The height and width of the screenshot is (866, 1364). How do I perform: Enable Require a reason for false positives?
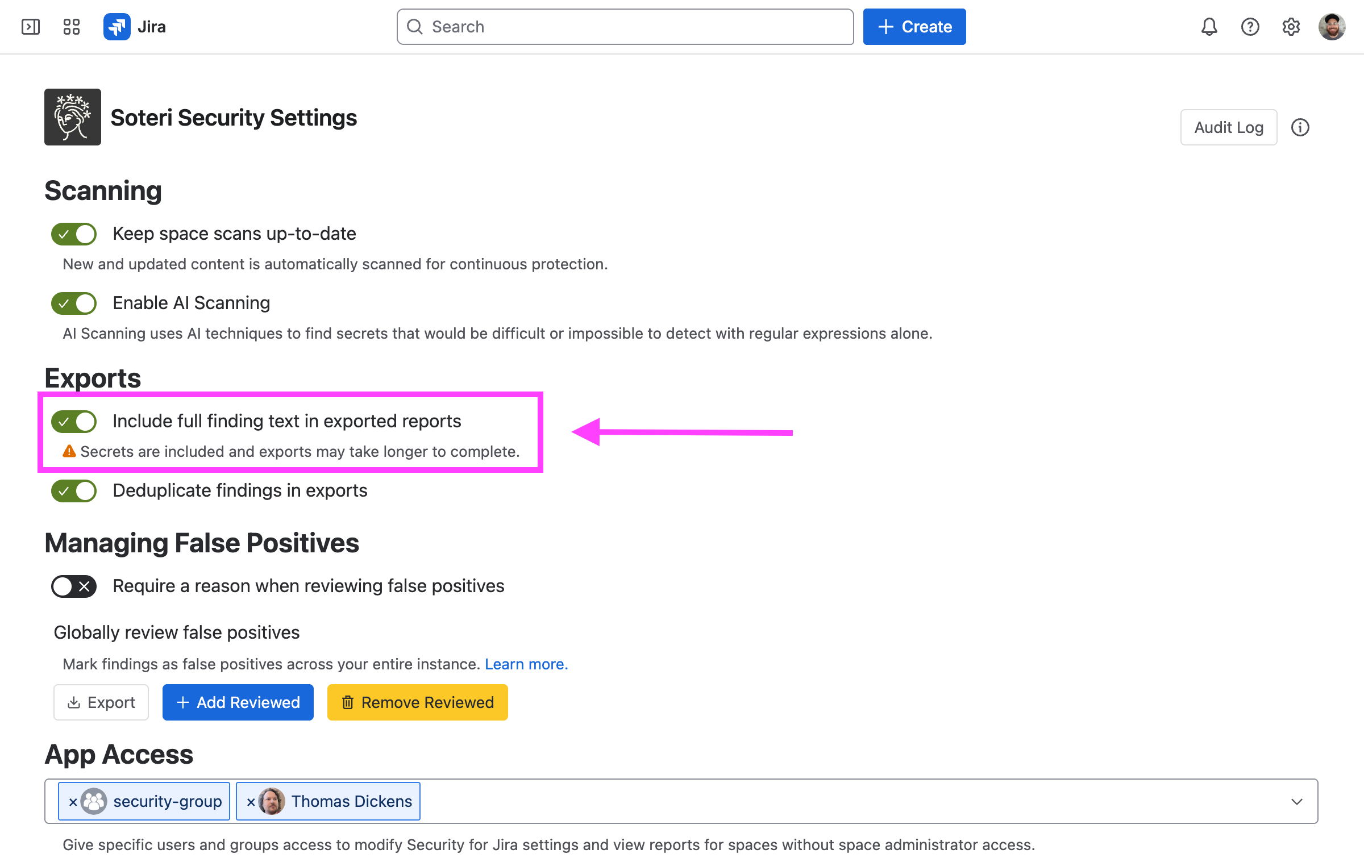pos(74,586)
